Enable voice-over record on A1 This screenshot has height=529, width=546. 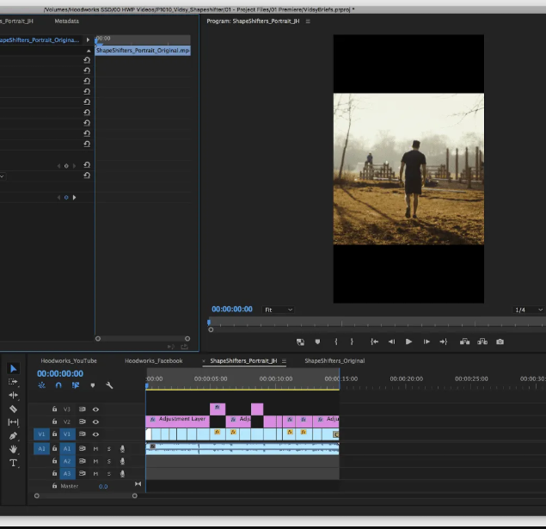122,449
